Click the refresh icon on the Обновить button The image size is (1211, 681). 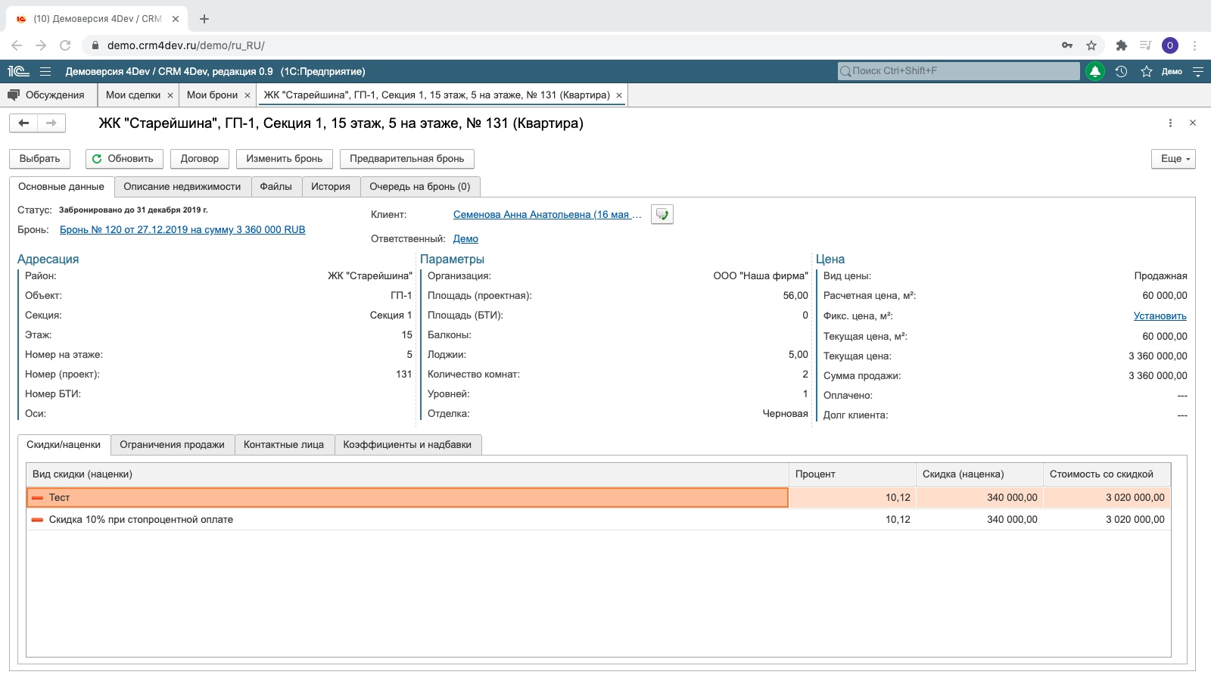coord(98,159)
